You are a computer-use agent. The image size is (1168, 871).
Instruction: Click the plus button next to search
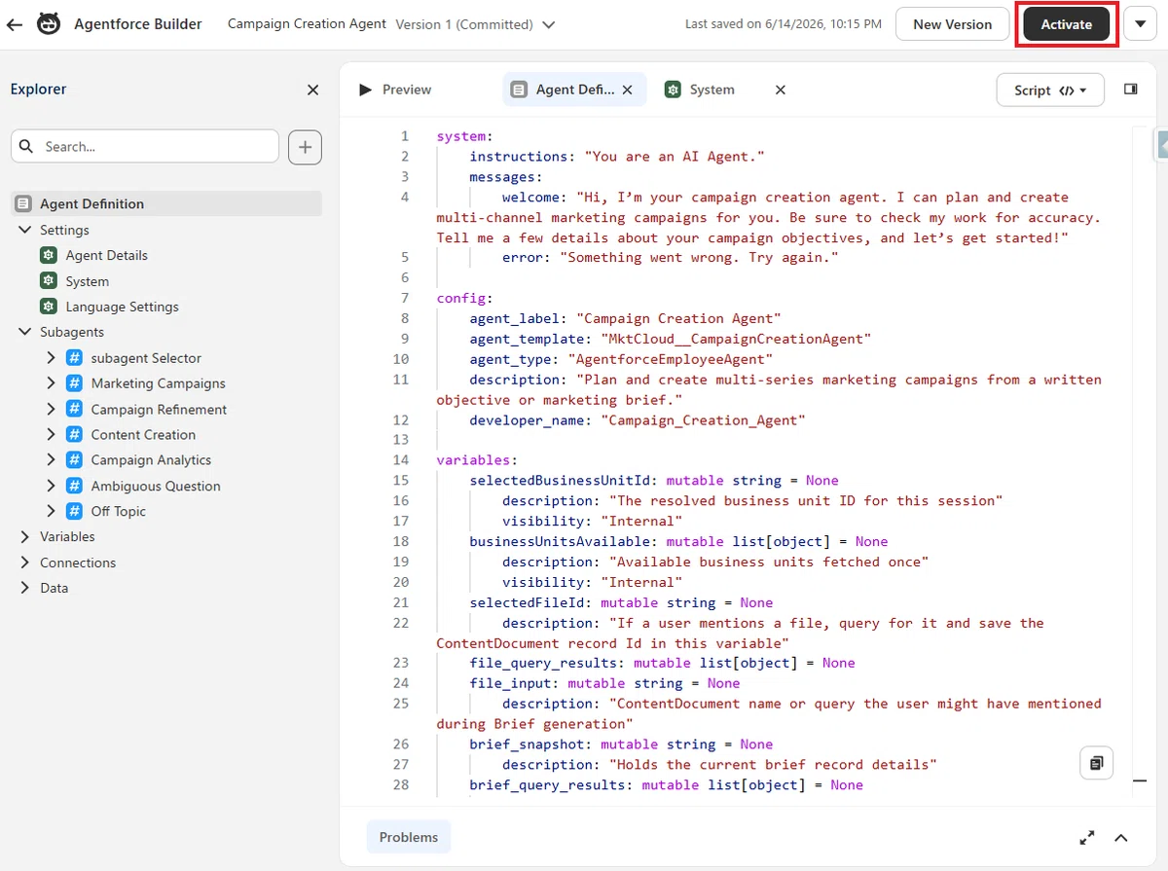point(306,147)
